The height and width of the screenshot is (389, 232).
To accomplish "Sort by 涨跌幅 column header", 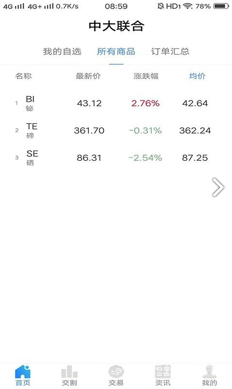I will click(146, 76).
